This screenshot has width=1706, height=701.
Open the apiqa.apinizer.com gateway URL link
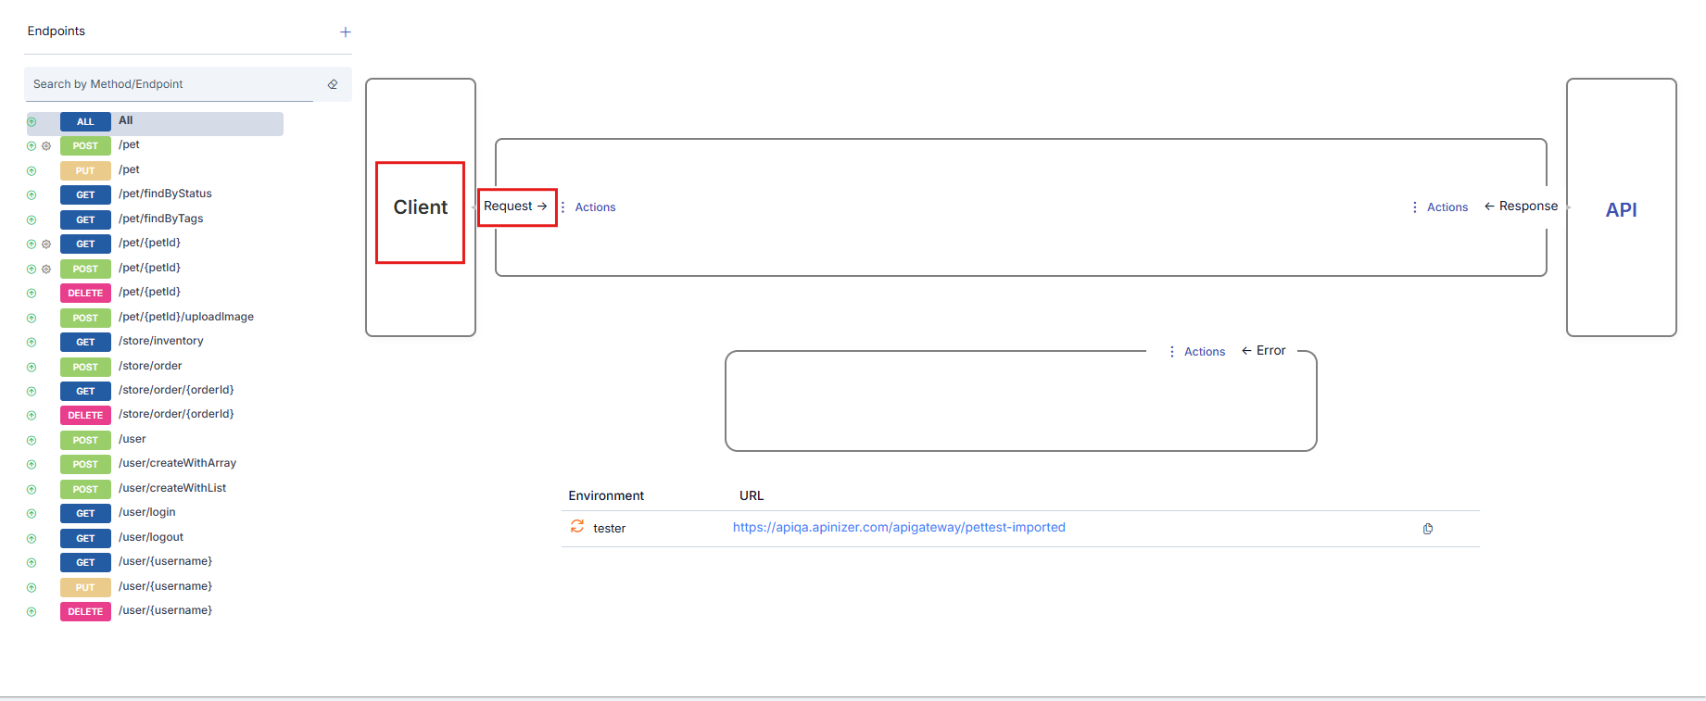click(x=898, y=528)
